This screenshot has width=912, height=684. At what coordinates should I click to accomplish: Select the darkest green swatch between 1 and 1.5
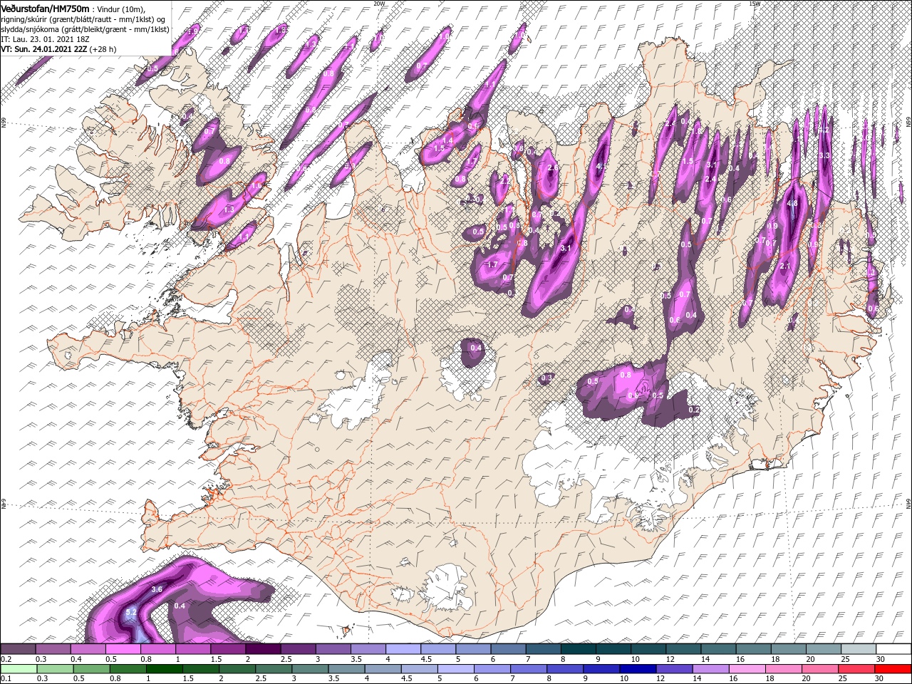point(165,669)
